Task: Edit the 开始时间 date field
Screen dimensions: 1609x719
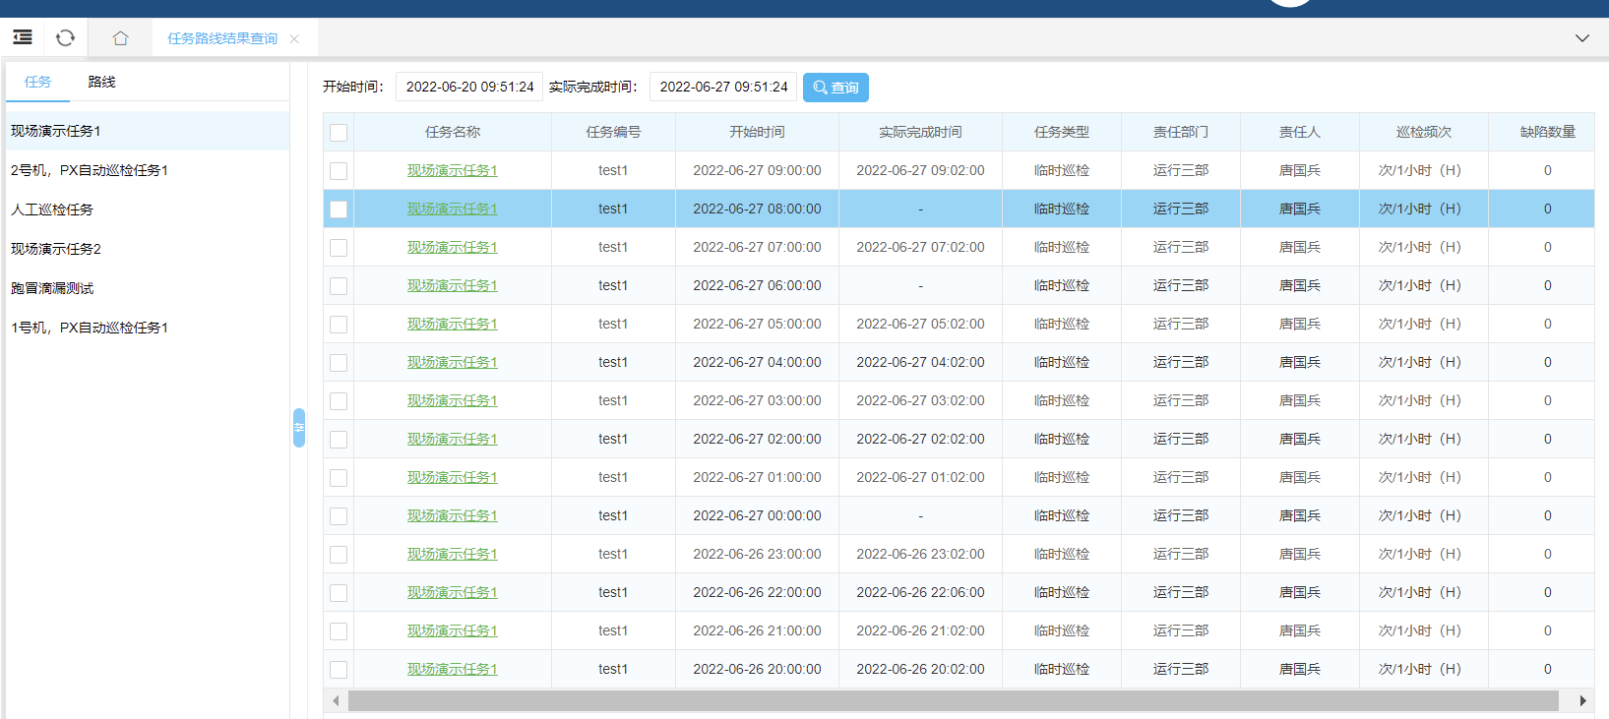Action: click(x=469, y=87)
